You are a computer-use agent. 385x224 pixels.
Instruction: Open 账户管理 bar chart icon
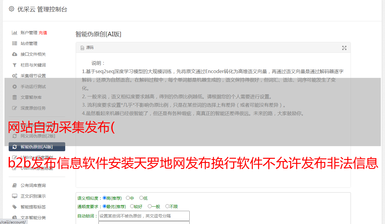pos(14,33)
